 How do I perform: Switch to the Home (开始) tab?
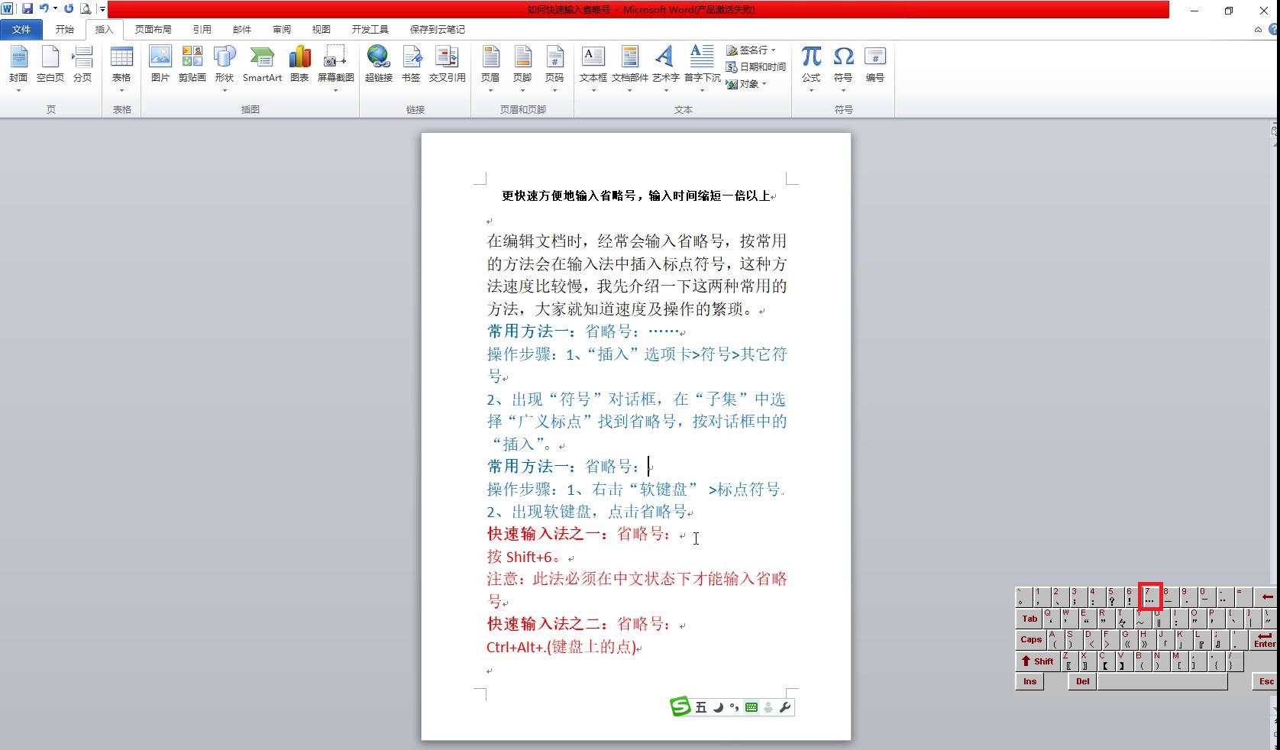pyautogui.click(x=65, y=29)
